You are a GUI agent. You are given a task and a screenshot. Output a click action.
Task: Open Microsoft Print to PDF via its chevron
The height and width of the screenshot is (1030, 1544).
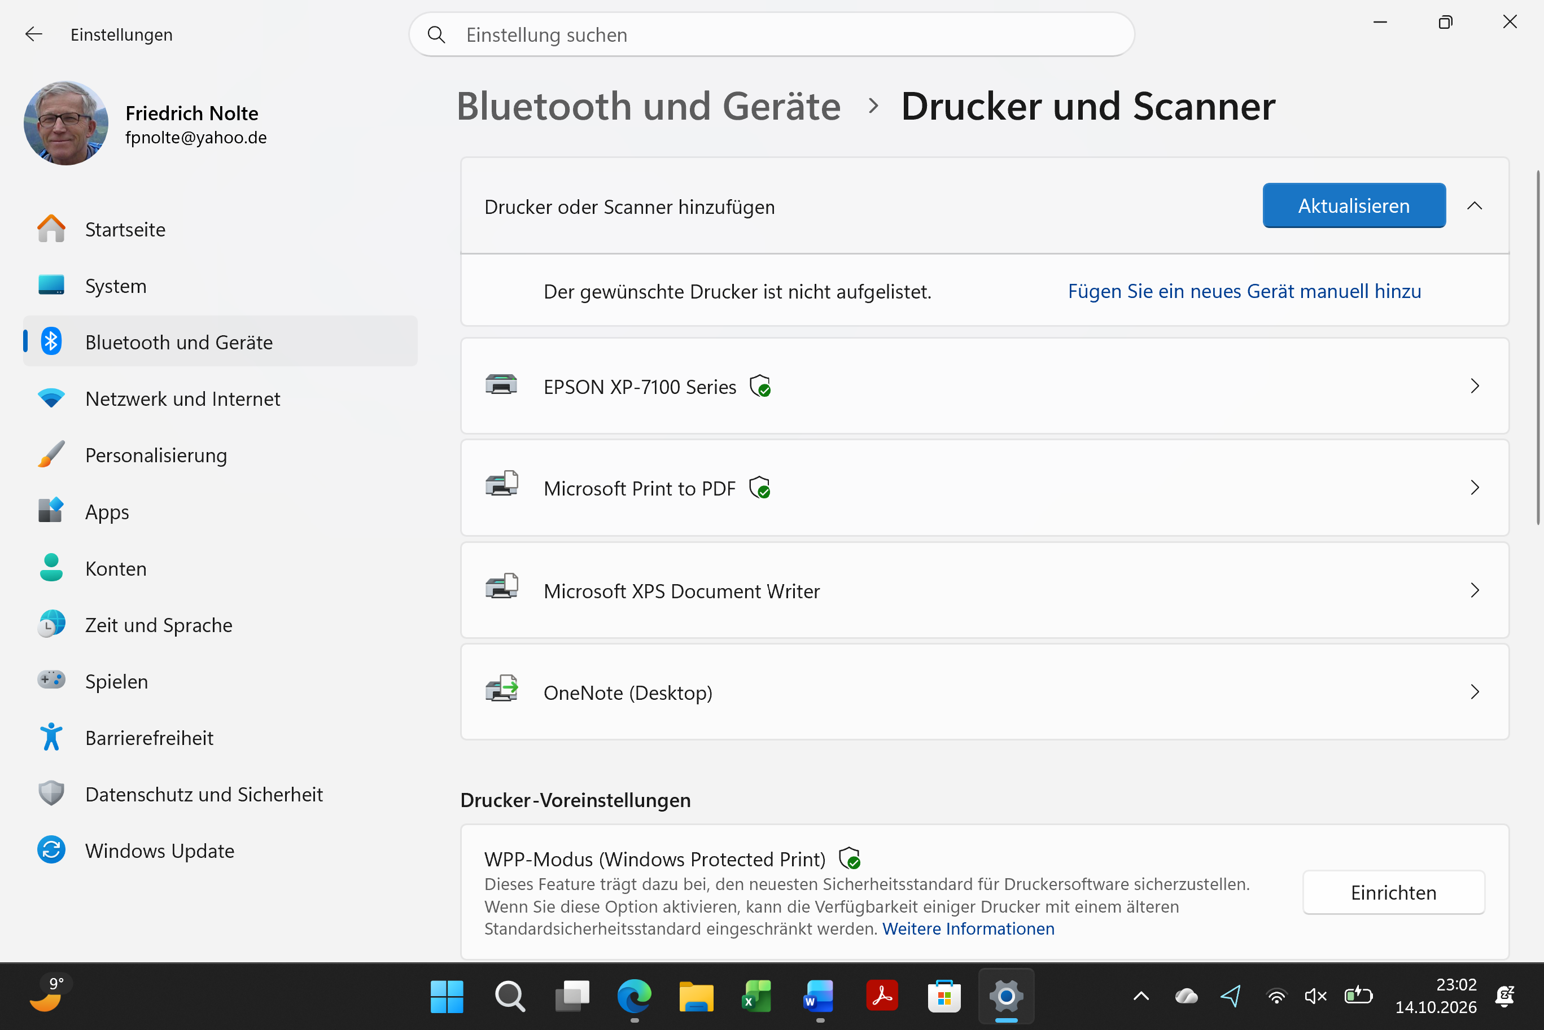[x=1475, y=488]
